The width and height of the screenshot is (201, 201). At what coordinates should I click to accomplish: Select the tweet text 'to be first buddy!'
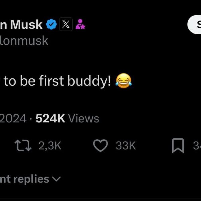click(x=57, y=81)
